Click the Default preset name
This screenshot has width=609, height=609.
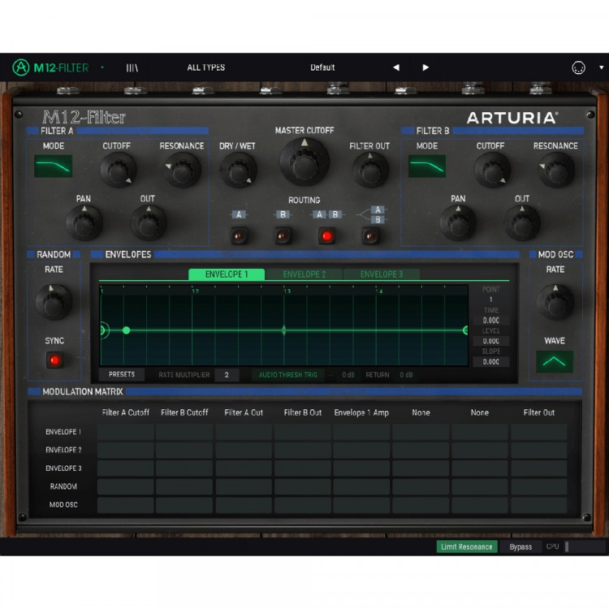tap(322, 67)
